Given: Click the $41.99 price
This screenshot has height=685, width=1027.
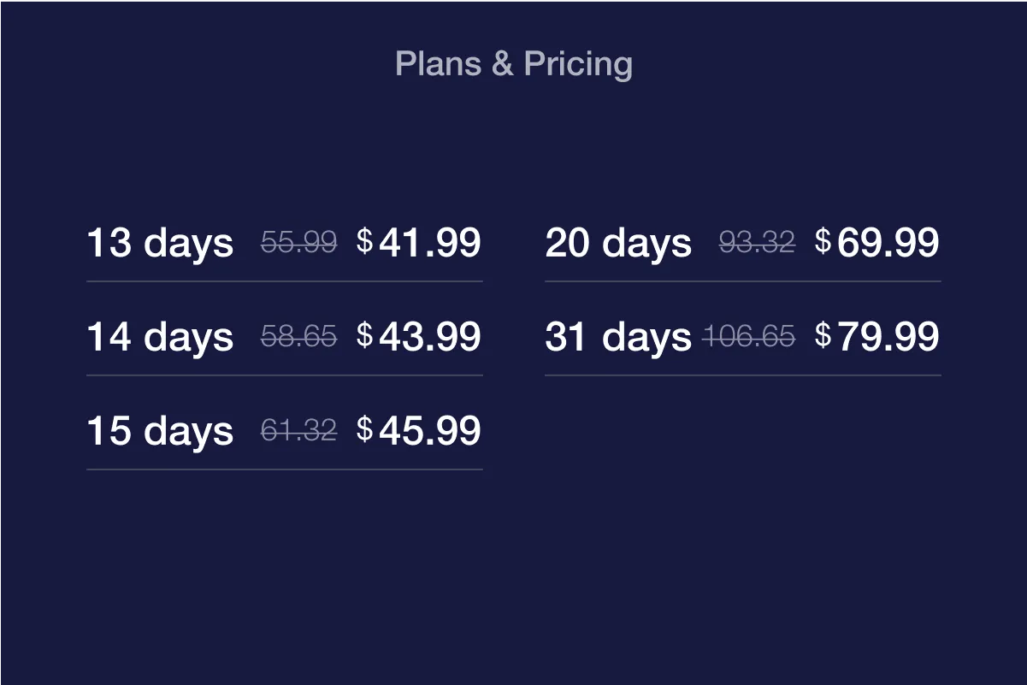Looking at the screenshot, I should pyautogui.click(x=419, y=243).
